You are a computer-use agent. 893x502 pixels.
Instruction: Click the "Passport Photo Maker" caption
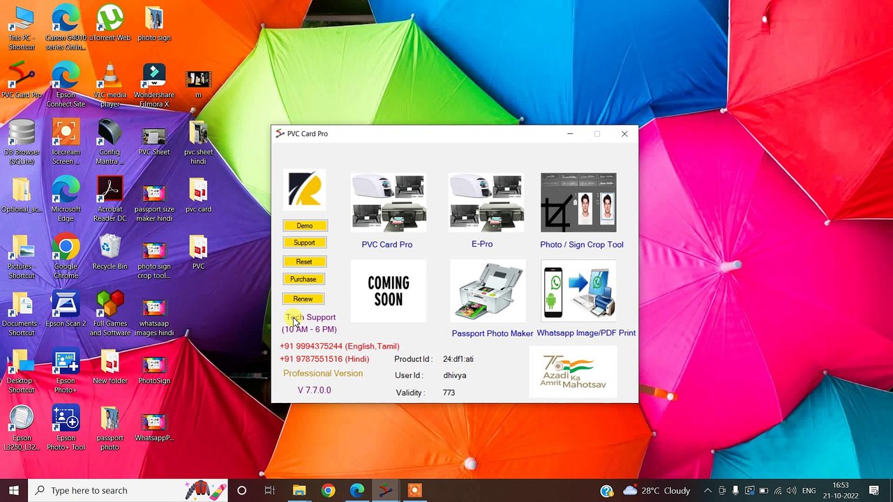point(493,333)
